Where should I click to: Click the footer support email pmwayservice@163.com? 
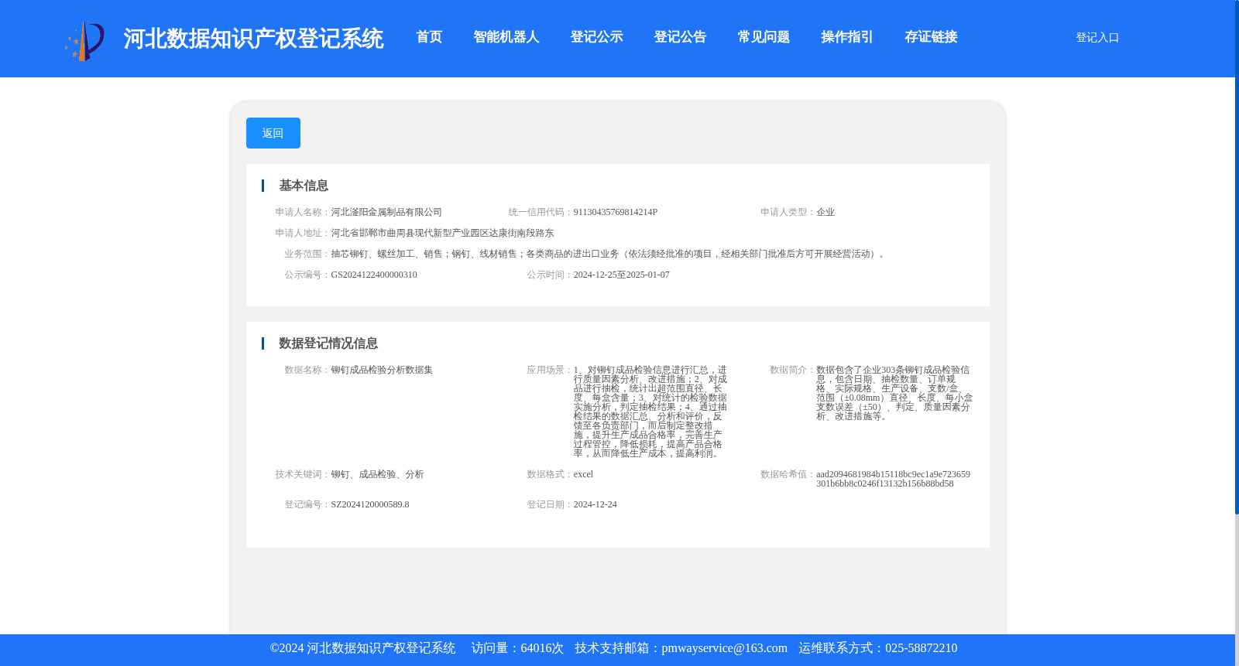pos(724,648)
